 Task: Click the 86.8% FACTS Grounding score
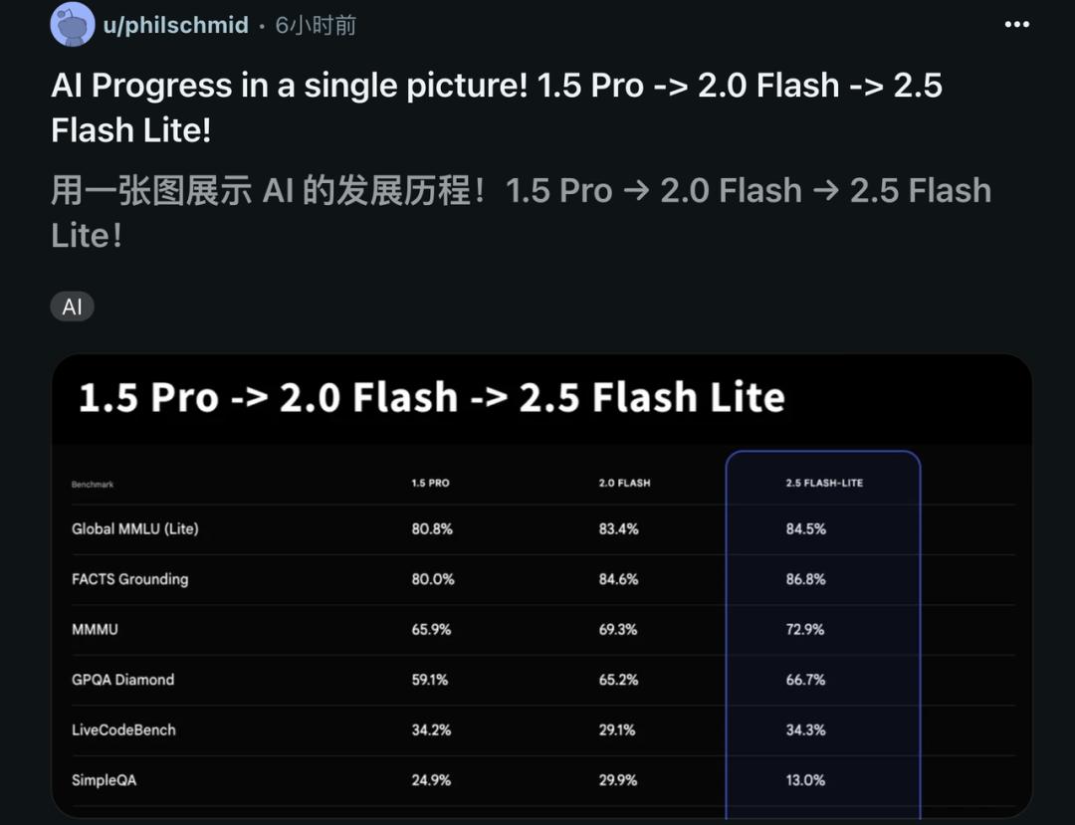[x=805, y=579]
